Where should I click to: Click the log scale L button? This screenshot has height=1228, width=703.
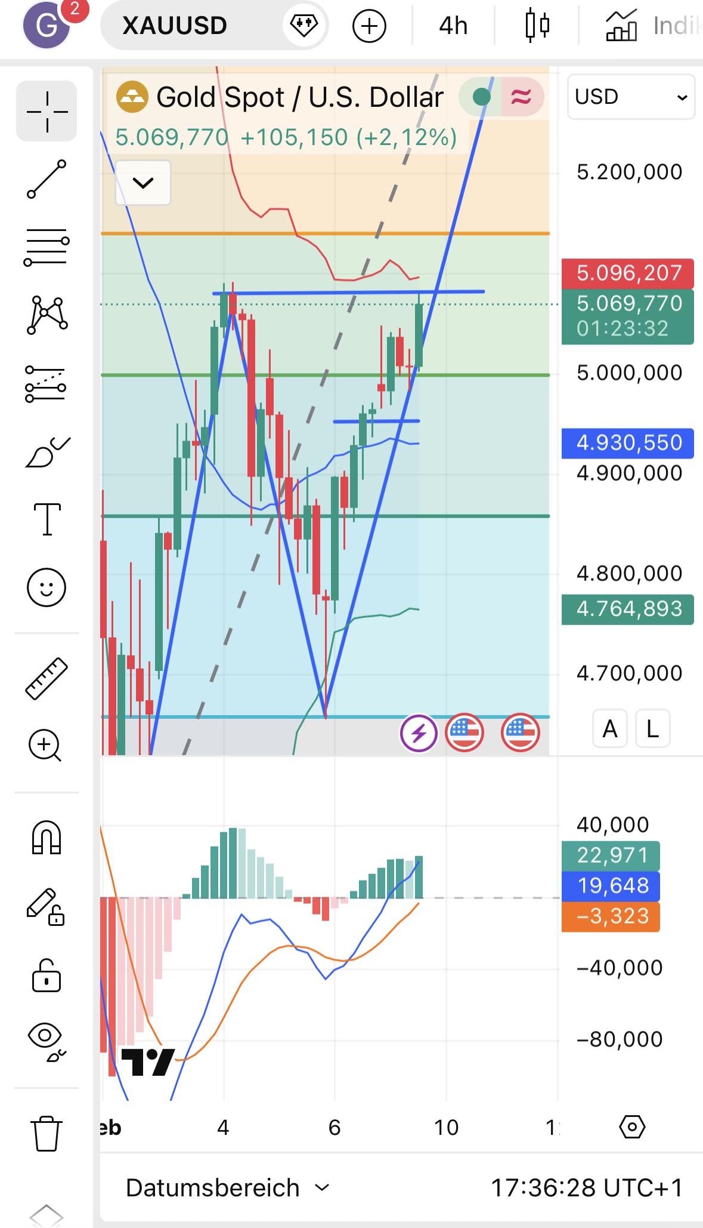(x=653, y=729)
